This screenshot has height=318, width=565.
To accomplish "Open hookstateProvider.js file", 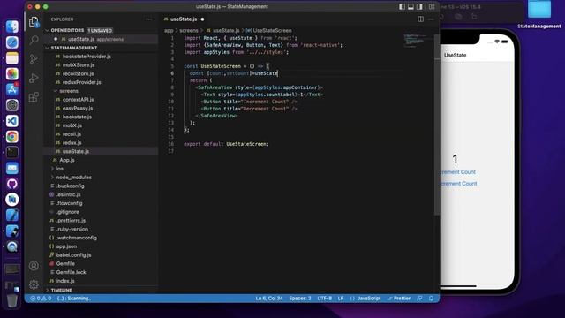I will point(87,57).
